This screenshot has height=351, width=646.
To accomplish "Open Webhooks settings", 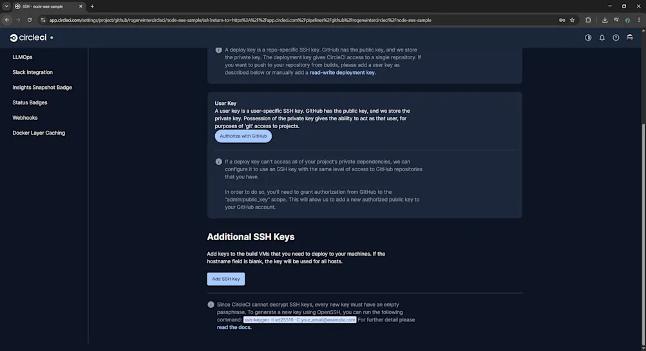I will click(x=24, y=118).
